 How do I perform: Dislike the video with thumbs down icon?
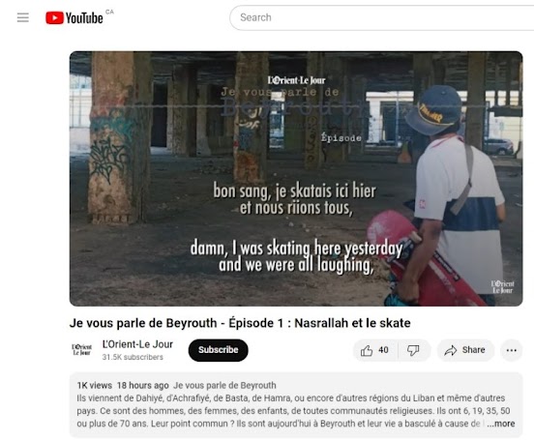pos(413,350)
